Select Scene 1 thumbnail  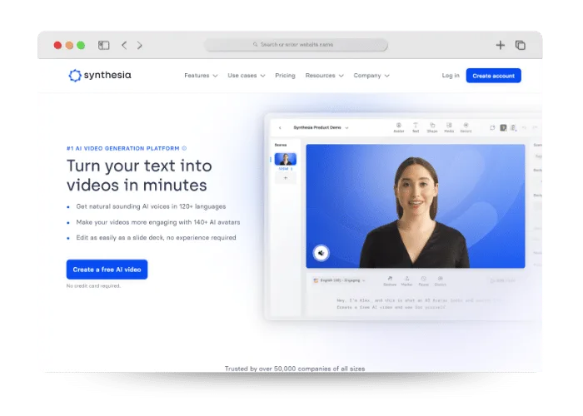point(285,159)
